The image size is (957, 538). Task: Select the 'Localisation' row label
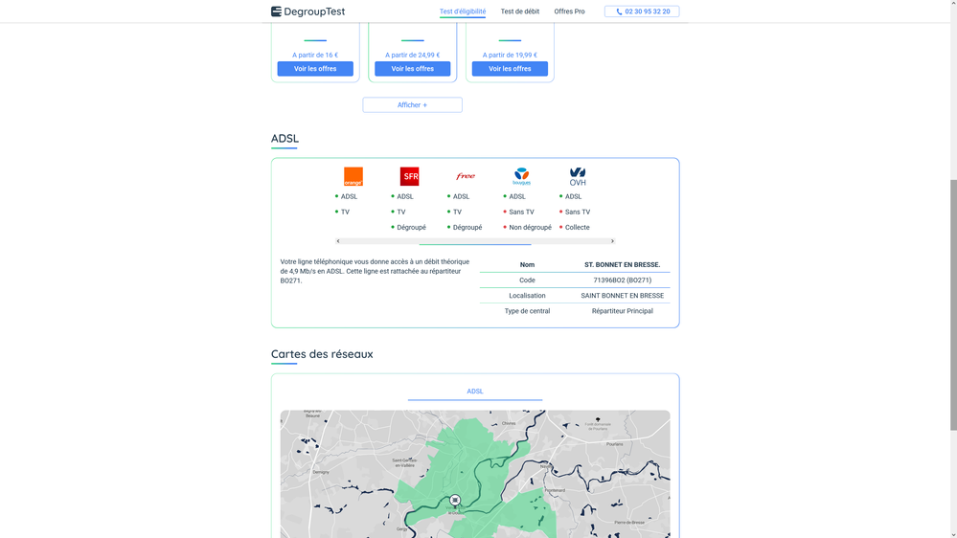[527, 296]
